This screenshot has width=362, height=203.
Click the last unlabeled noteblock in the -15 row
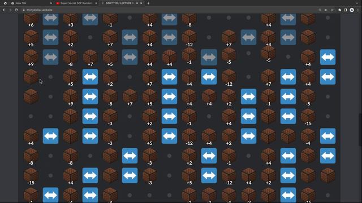click(328, 175)
